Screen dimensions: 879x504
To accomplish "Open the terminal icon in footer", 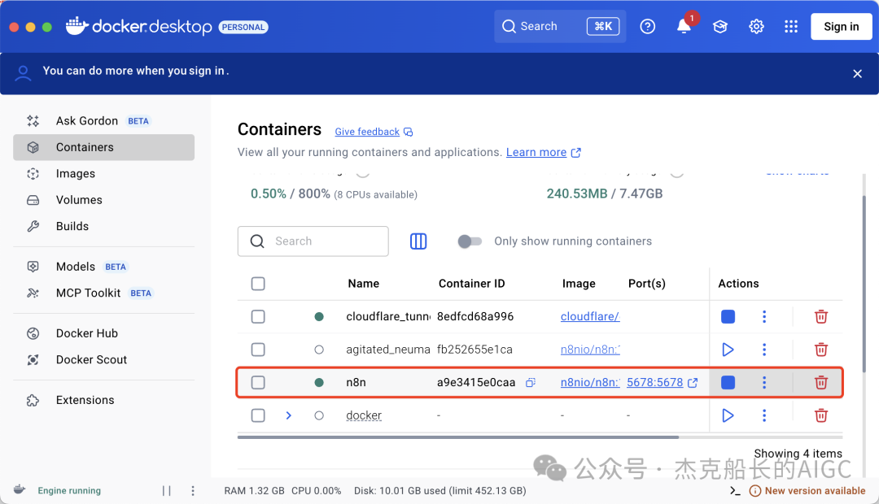I will [735, 491].
